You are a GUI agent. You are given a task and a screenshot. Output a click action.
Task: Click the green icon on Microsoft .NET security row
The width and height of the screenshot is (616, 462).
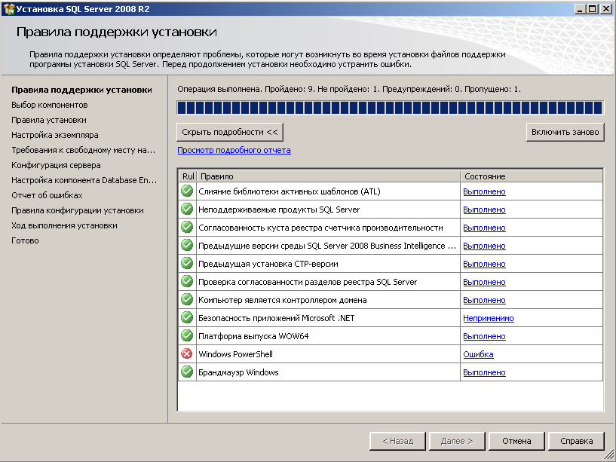point(186,317)
